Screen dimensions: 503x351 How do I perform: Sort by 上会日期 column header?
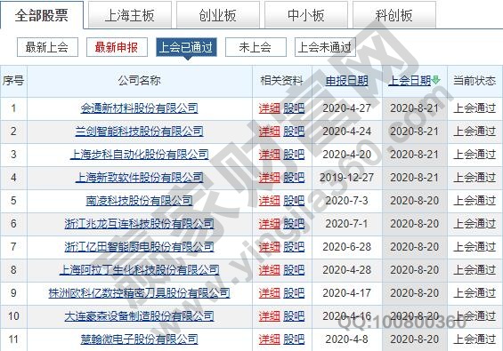click(410, 81)
